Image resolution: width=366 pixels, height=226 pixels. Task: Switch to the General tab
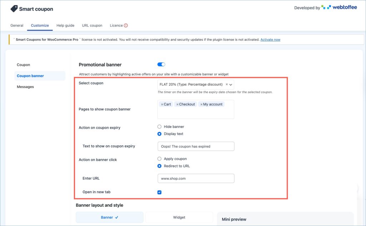tap(17, 25)
